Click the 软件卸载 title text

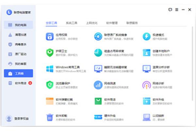[x=61, y=116]
